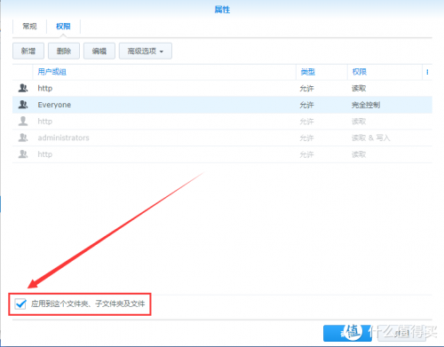
Task: Click the 删除 button
Action: 64,51
